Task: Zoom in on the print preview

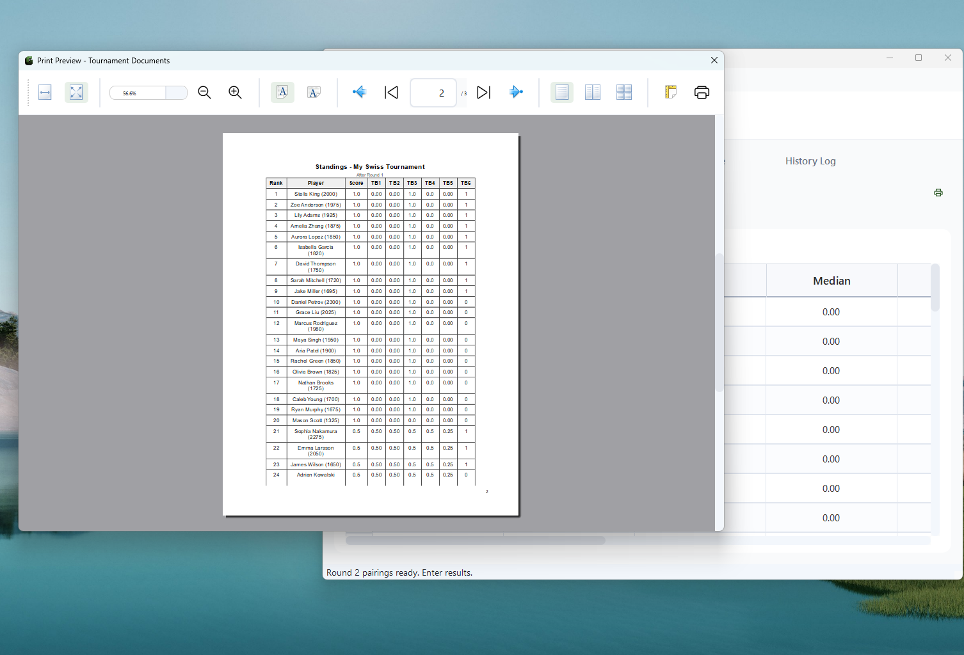Action: tap(234, 92)
